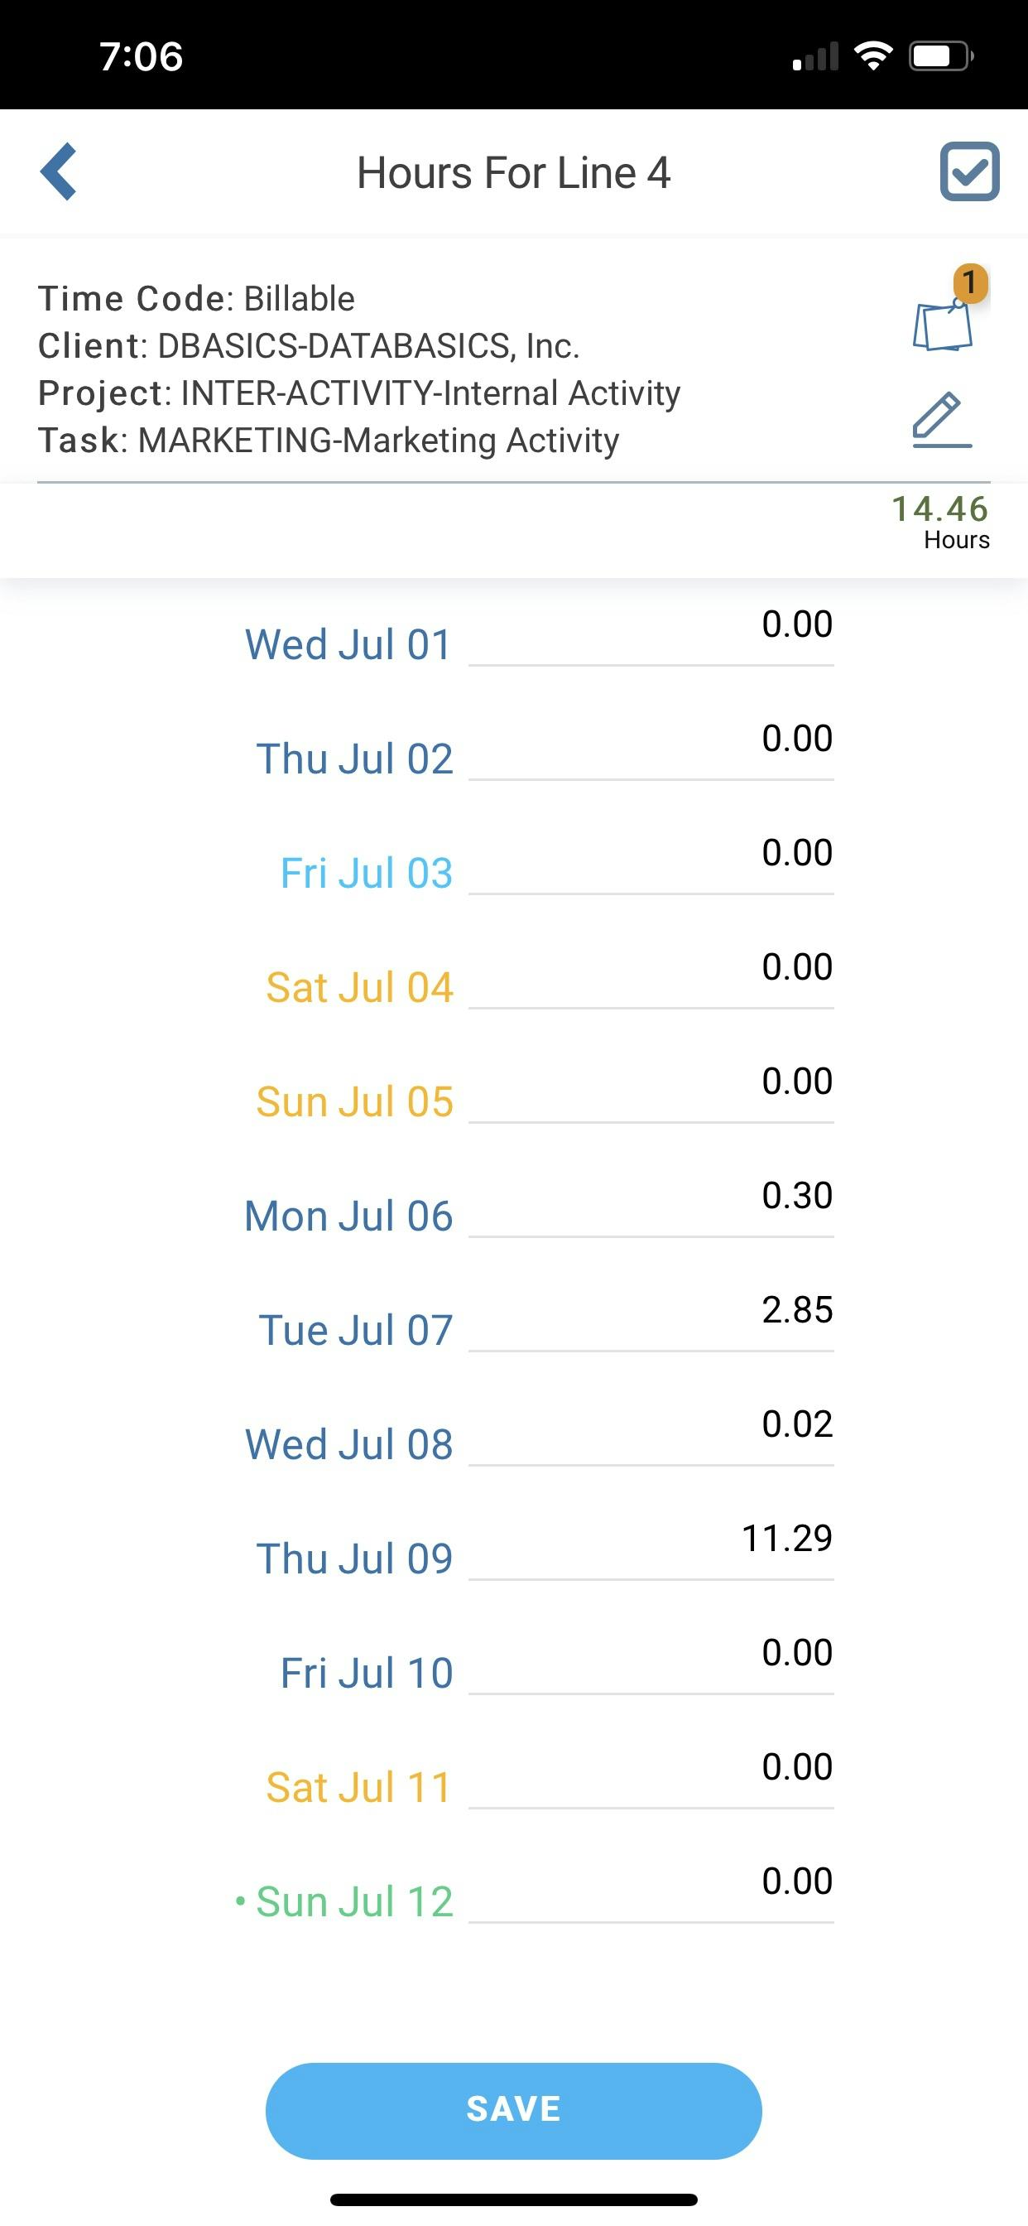Tap the back chevron arrow
The width and height of the screenshot is (1028, 2226).
pyautogui.click(x=59, y=172)
